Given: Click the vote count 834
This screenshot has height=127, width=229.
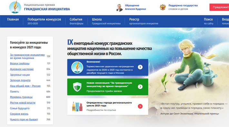Looking at the screenshot, I should [48, 69].
